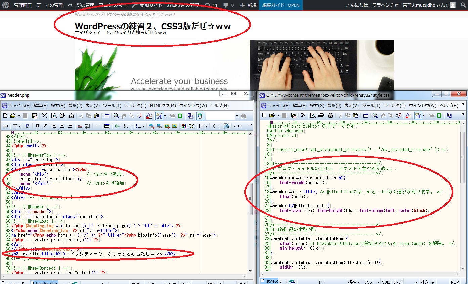Expand the frame layout tag dropdown

[206, 126]
